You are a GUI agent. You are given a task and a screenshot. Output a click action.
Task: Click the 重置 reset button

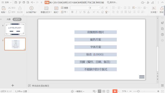click(x=64, y=8)
